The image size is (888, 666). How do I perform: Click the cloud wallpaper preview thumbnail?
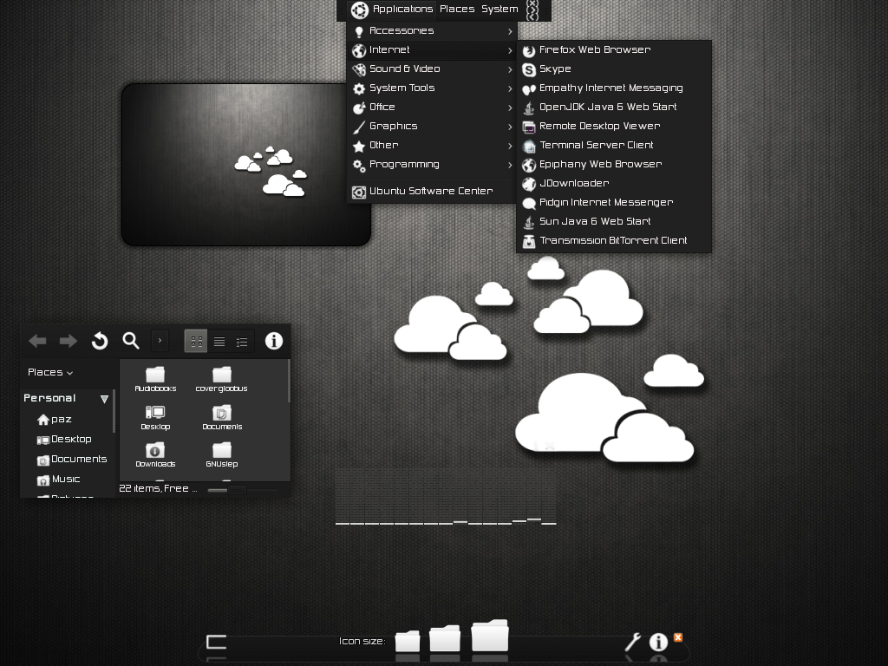pos(245,165)
